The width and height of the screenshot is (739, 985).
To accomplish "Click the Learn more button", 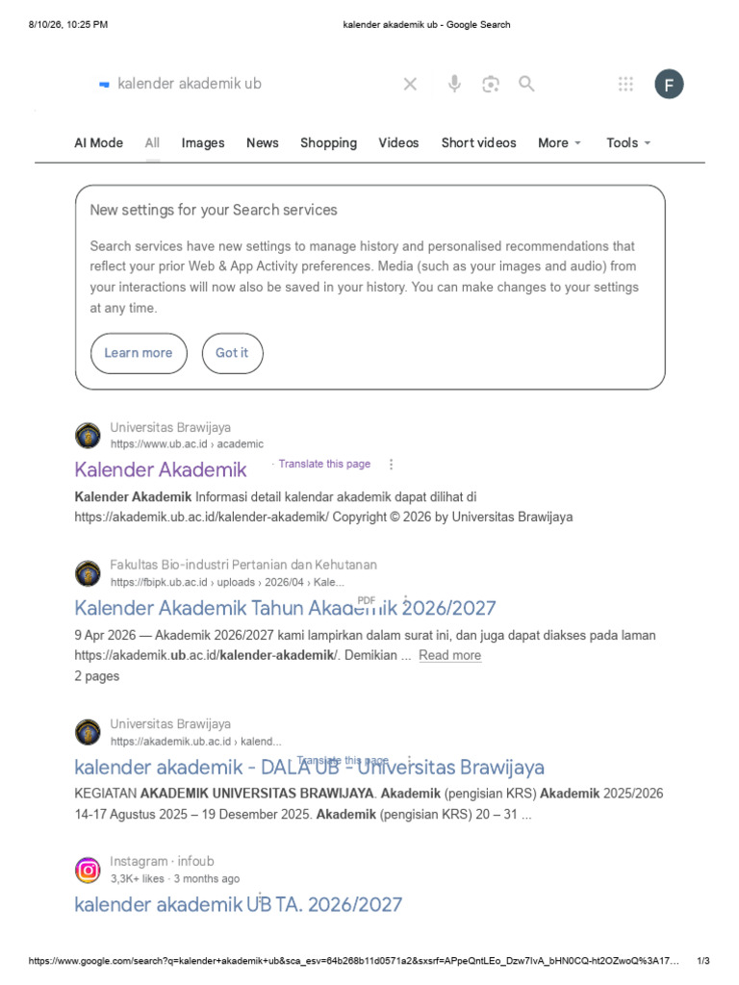I will (139, 353).
